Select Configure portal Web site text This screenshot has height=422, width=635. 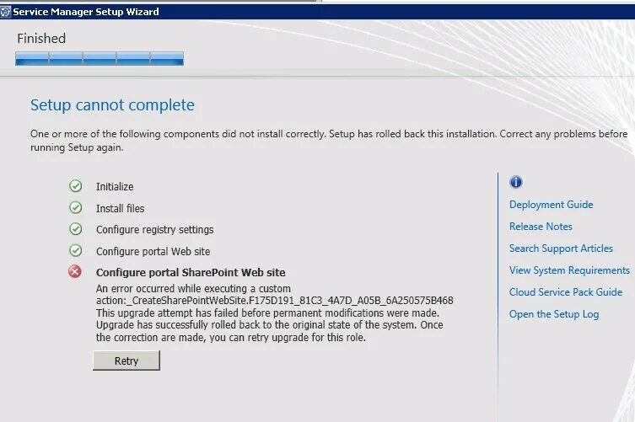pyautogui.click(x=153, y=252)
